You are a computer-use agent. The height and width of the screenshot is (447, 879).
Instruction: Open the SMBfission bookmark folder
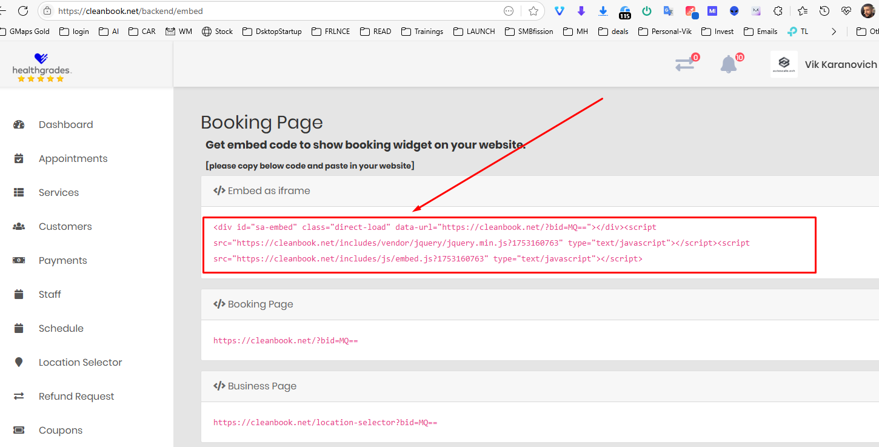coord(529,32)
